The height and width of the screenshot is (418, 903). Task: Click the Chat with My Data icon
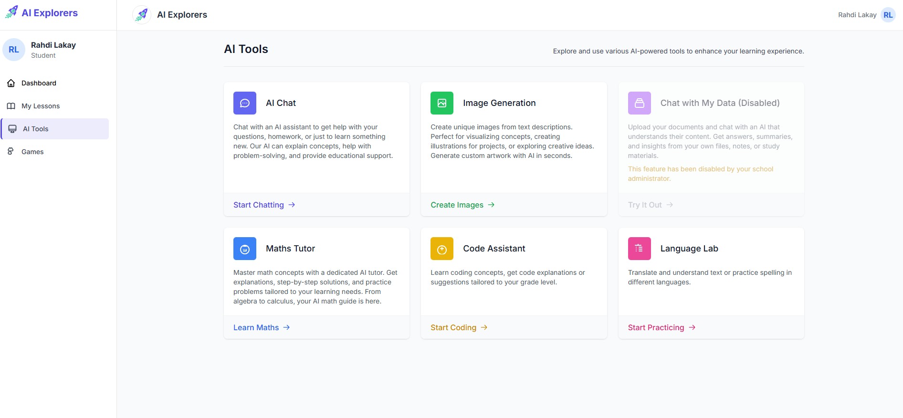(x=639, y=103)
